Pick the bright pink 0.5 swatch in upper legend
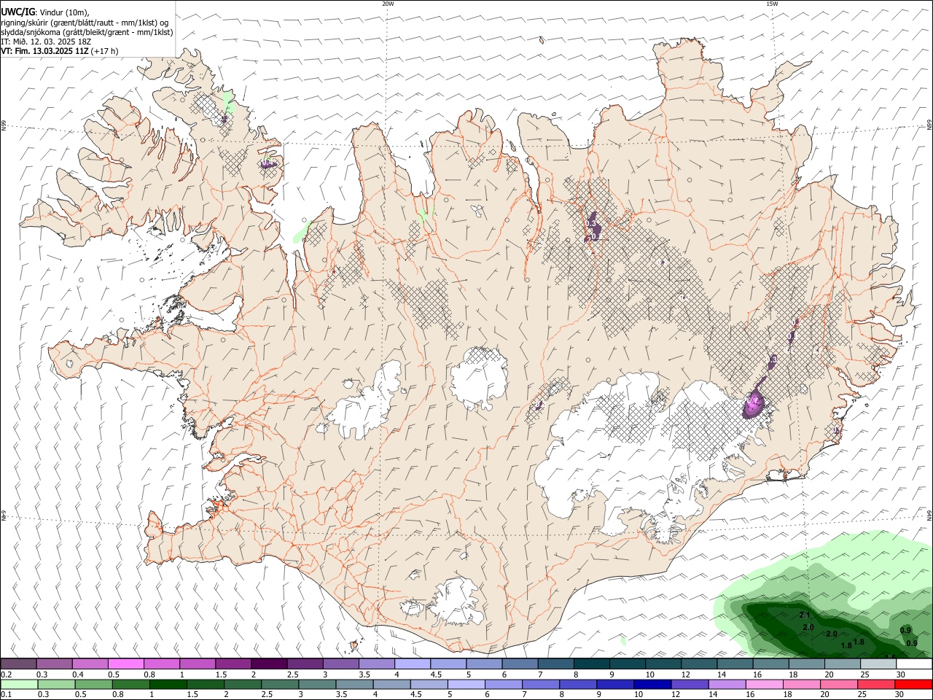The image size is (933, 700). pyautogui.click(x=126, y=664)
